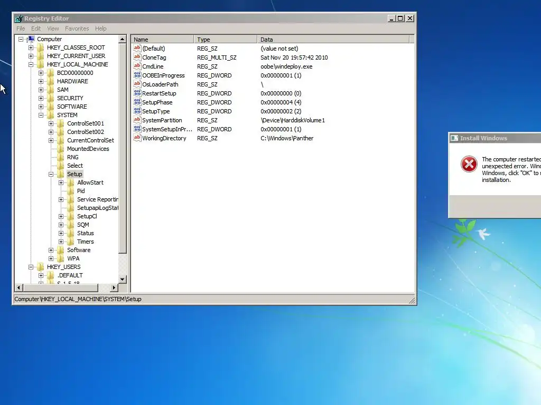Click the tree scroll up arrow
Screen dimensions: 541x405
click(123, 39)
